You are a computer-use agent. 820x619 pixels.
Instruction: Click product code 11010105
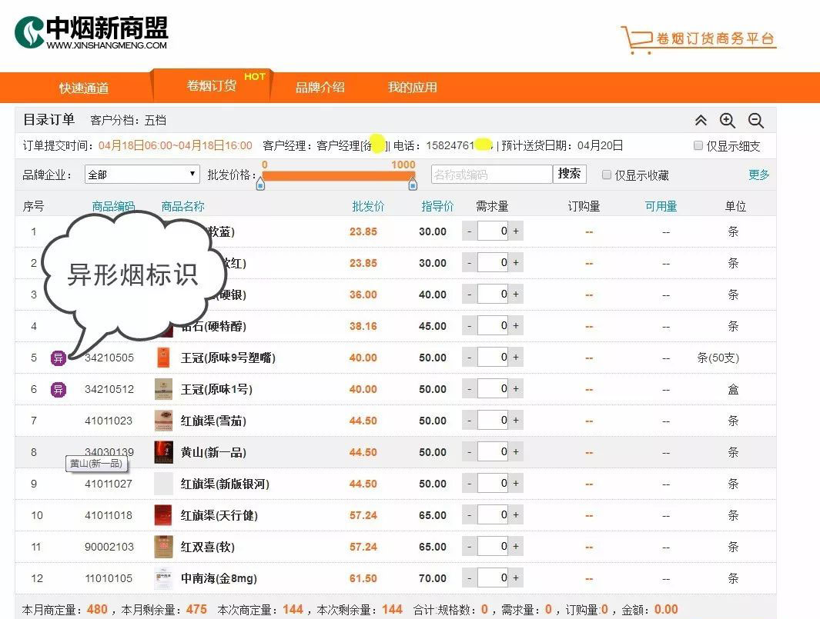pyautogui.click(x=109, y=578)
